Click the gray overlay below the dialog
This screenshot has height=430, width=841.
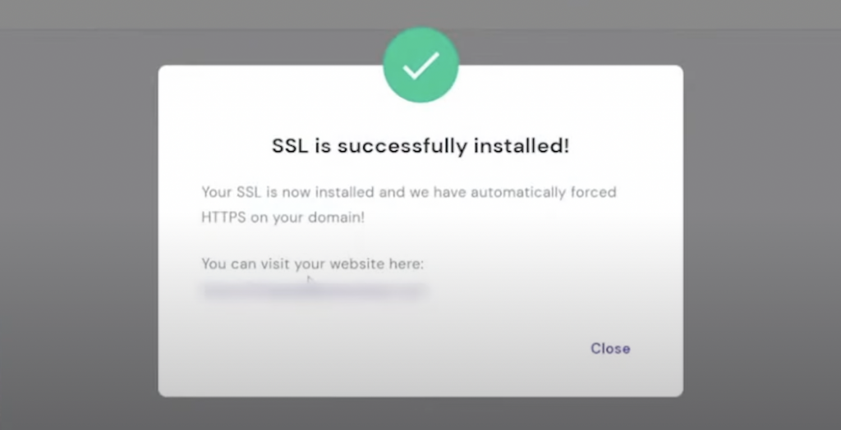click(x=420, y=414)
